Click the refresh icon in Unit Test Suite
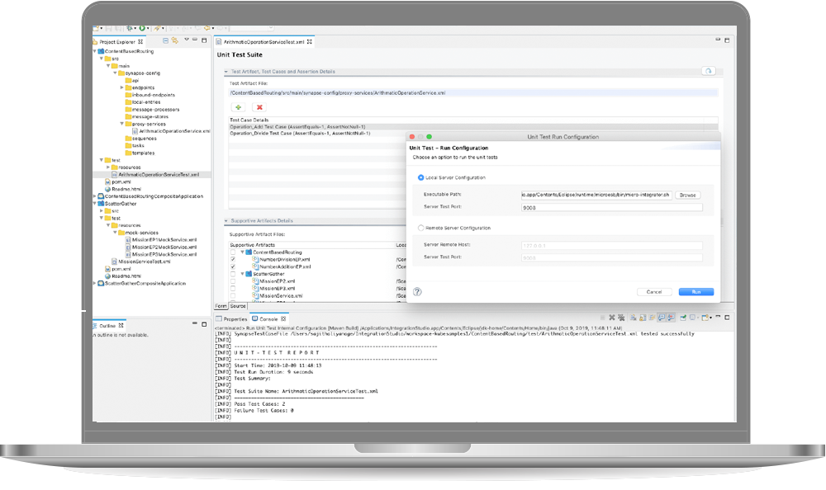The image size is (826, 490). point(709,71)
